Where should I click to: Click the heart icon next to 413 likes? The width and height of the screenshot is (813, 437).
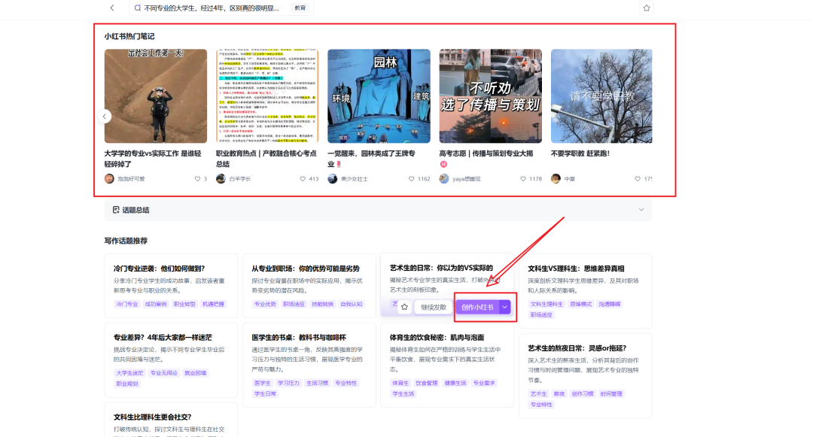tap(303, 178)
